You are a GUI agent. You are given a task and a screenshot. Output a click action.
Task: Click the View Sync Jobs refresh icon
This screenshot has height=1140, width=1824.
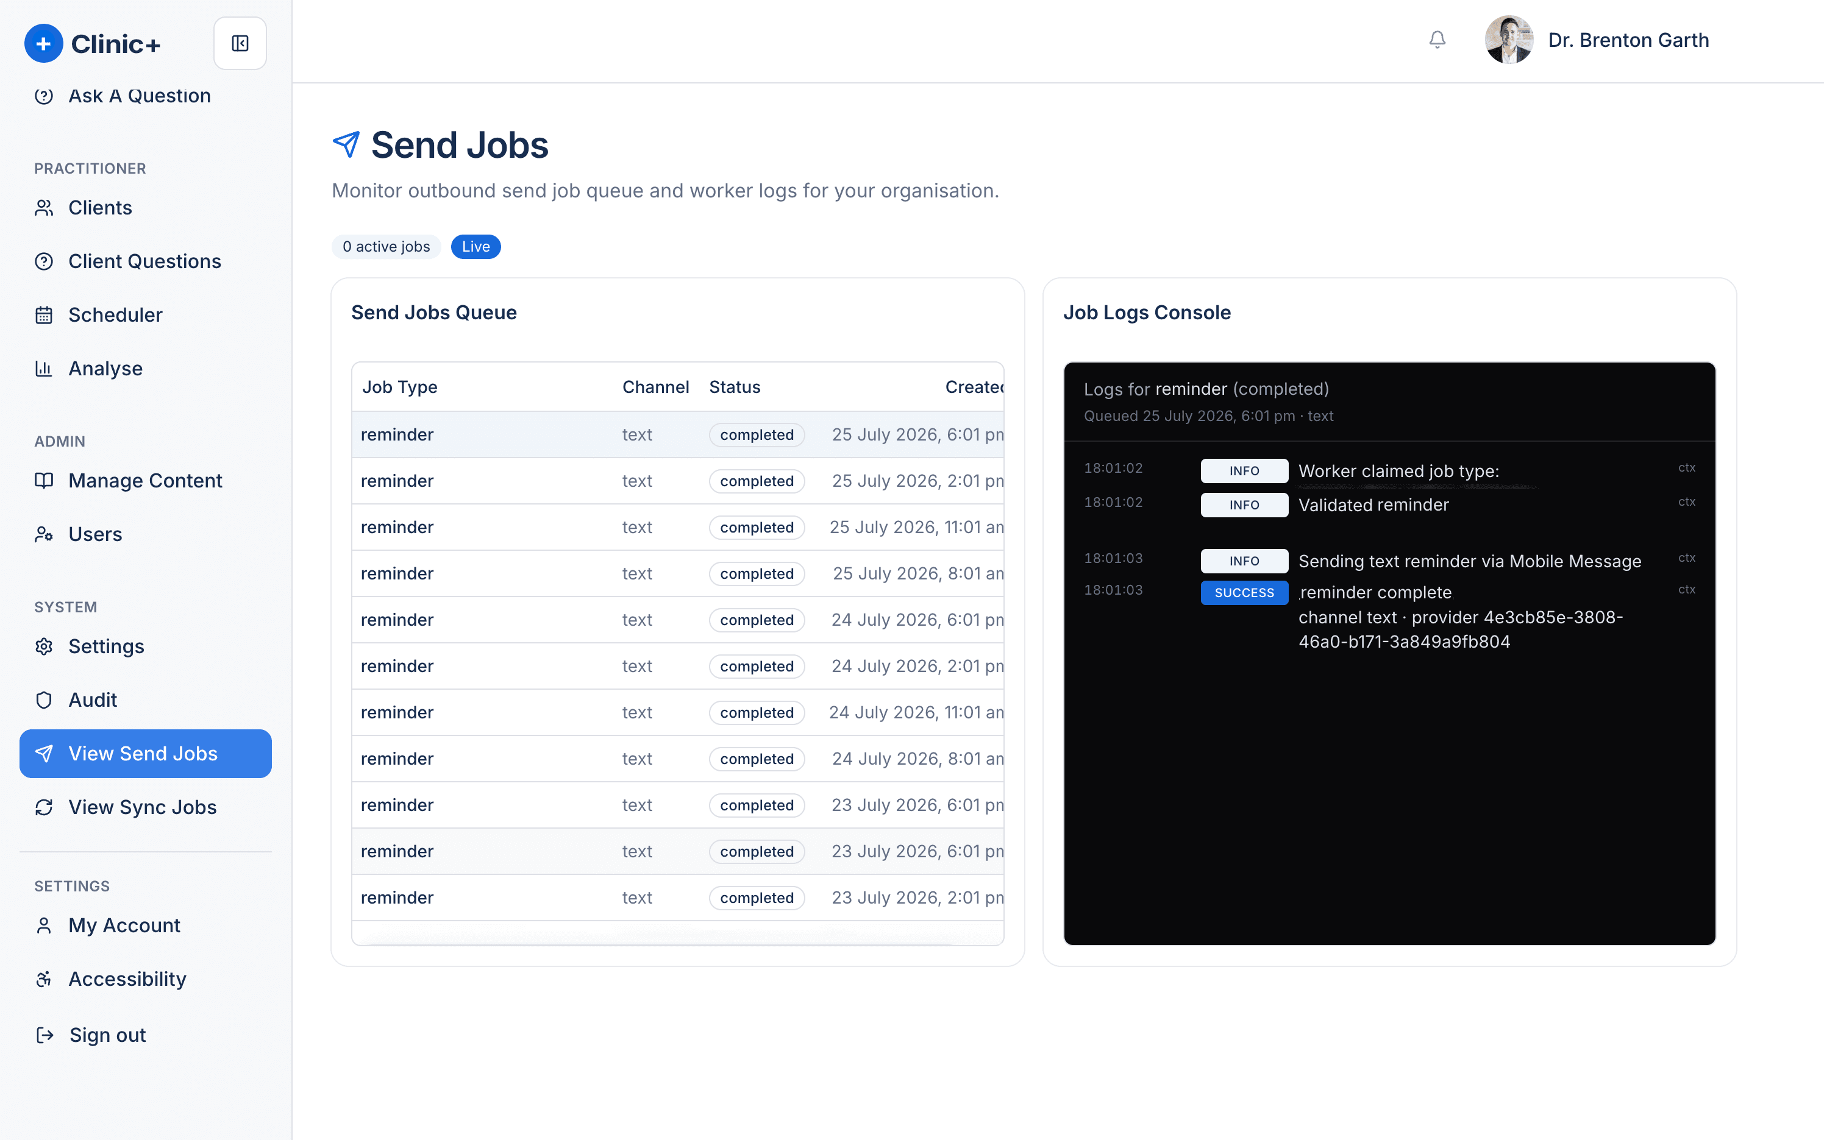(44, 807)
